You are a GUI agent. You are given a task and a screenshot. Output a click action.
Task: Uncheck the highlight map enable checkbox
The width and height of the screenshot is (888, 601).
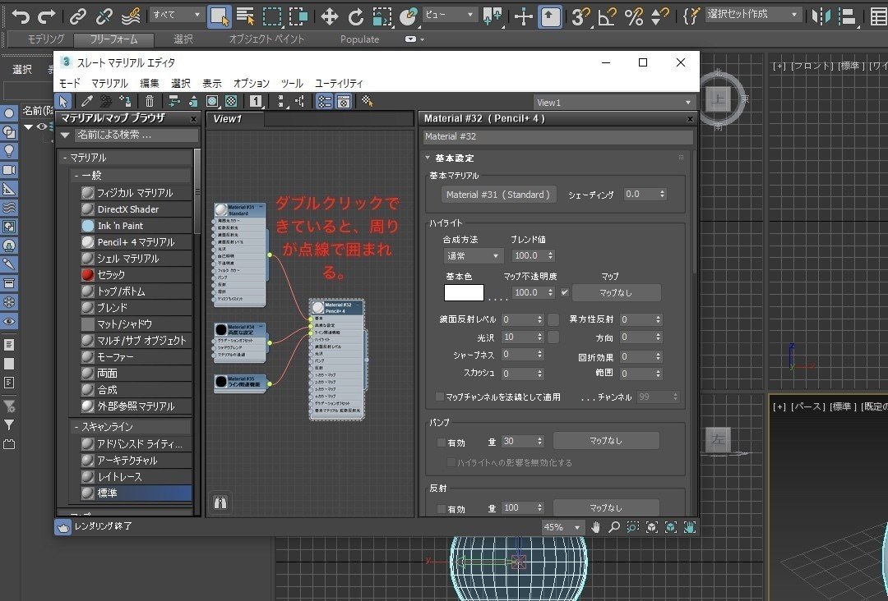point(564,292)
